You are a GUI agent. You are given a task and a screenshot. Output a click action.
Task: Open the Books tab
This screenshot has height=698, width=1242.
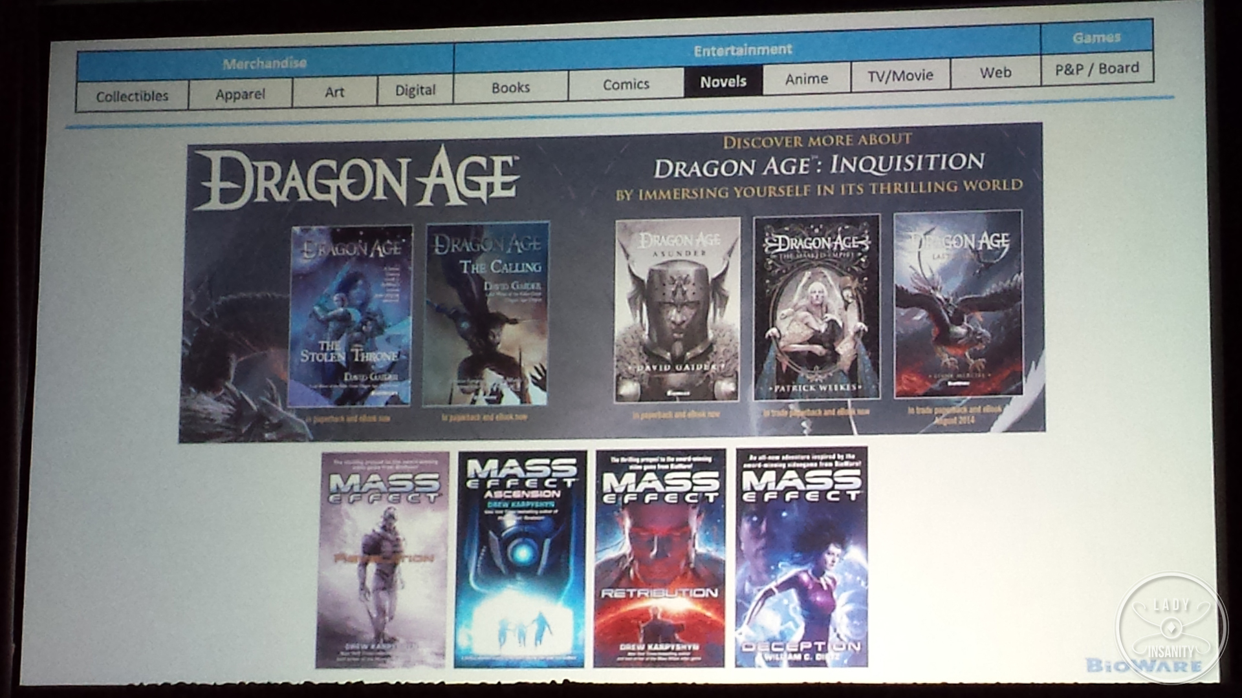510,87
